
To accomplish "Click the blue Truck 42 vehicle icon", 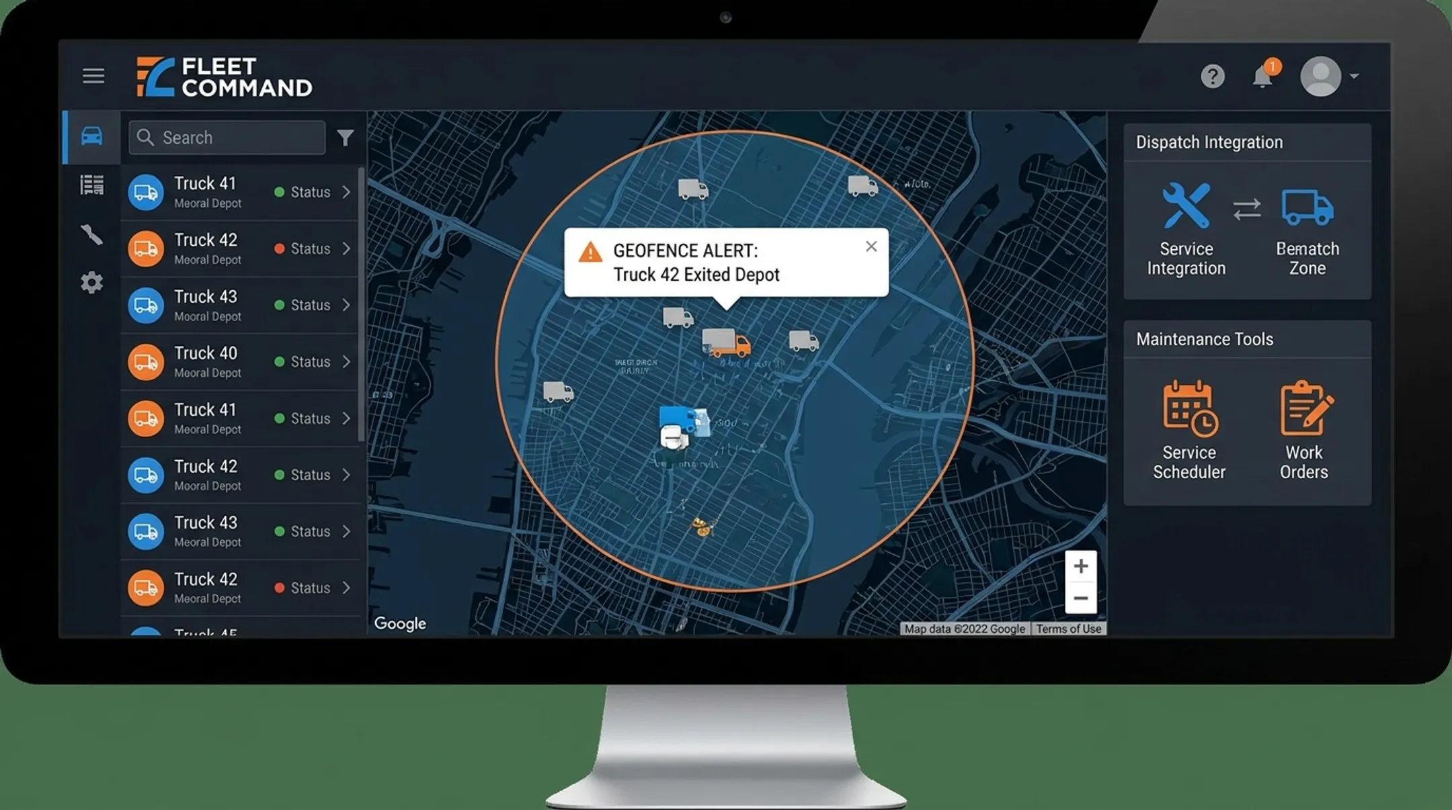I will 146,475.
